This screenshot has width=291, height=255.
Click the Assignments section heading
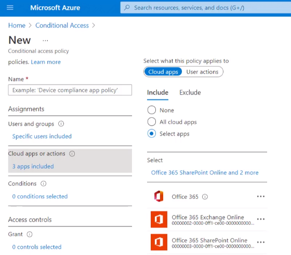26,109
